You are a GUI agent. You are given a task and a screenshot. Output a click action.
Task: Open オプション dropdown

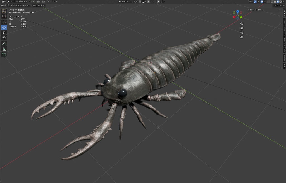point(278,6)
